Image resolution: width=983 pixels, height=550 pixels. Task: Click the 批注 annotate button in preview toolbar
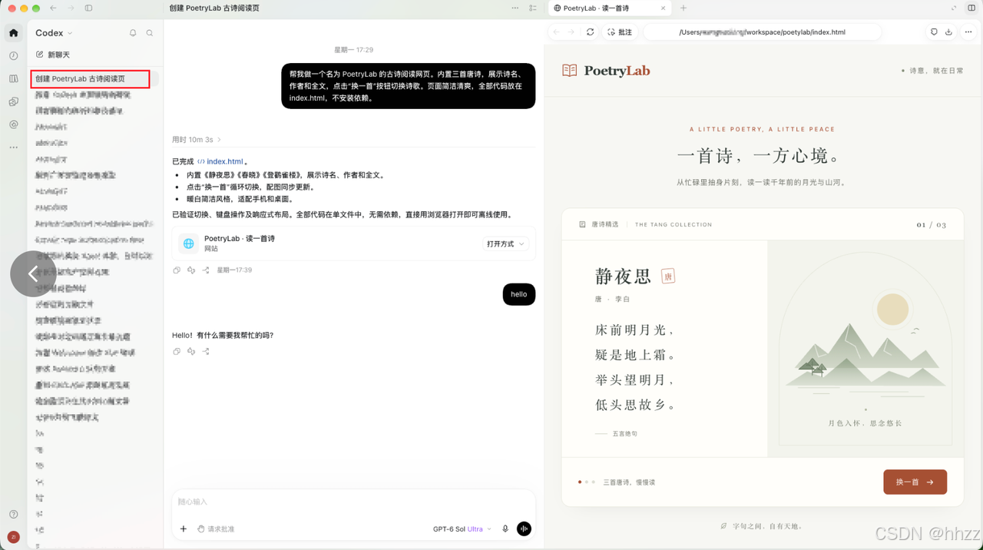click(620, 32)
